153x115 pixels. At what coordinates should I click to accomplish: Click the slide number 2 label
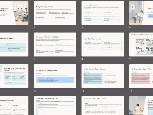tap(34, 27)
